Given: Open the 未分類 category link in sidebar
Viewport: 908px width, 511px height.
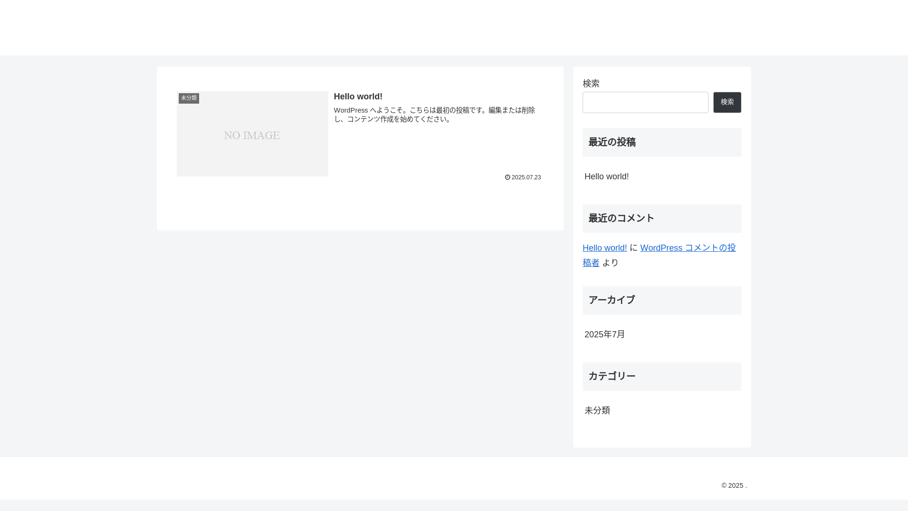Looking at the screenshot, I should pyautogui.click(x=597, y=411).
